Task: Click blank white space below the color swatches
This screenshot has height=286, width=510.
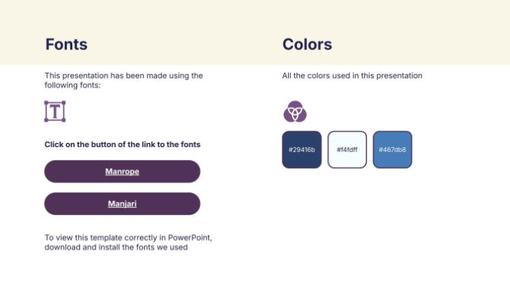Action: pyautogui.click(x=355, y=218)
